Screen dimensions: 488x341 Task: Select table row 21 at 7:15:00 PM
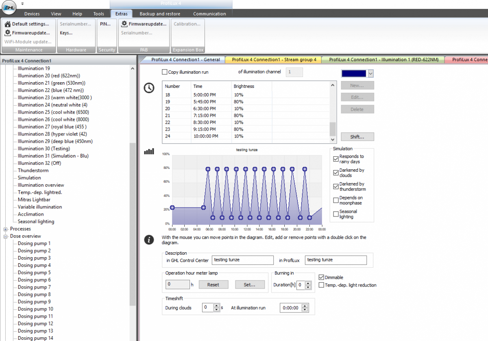point(246,116)
